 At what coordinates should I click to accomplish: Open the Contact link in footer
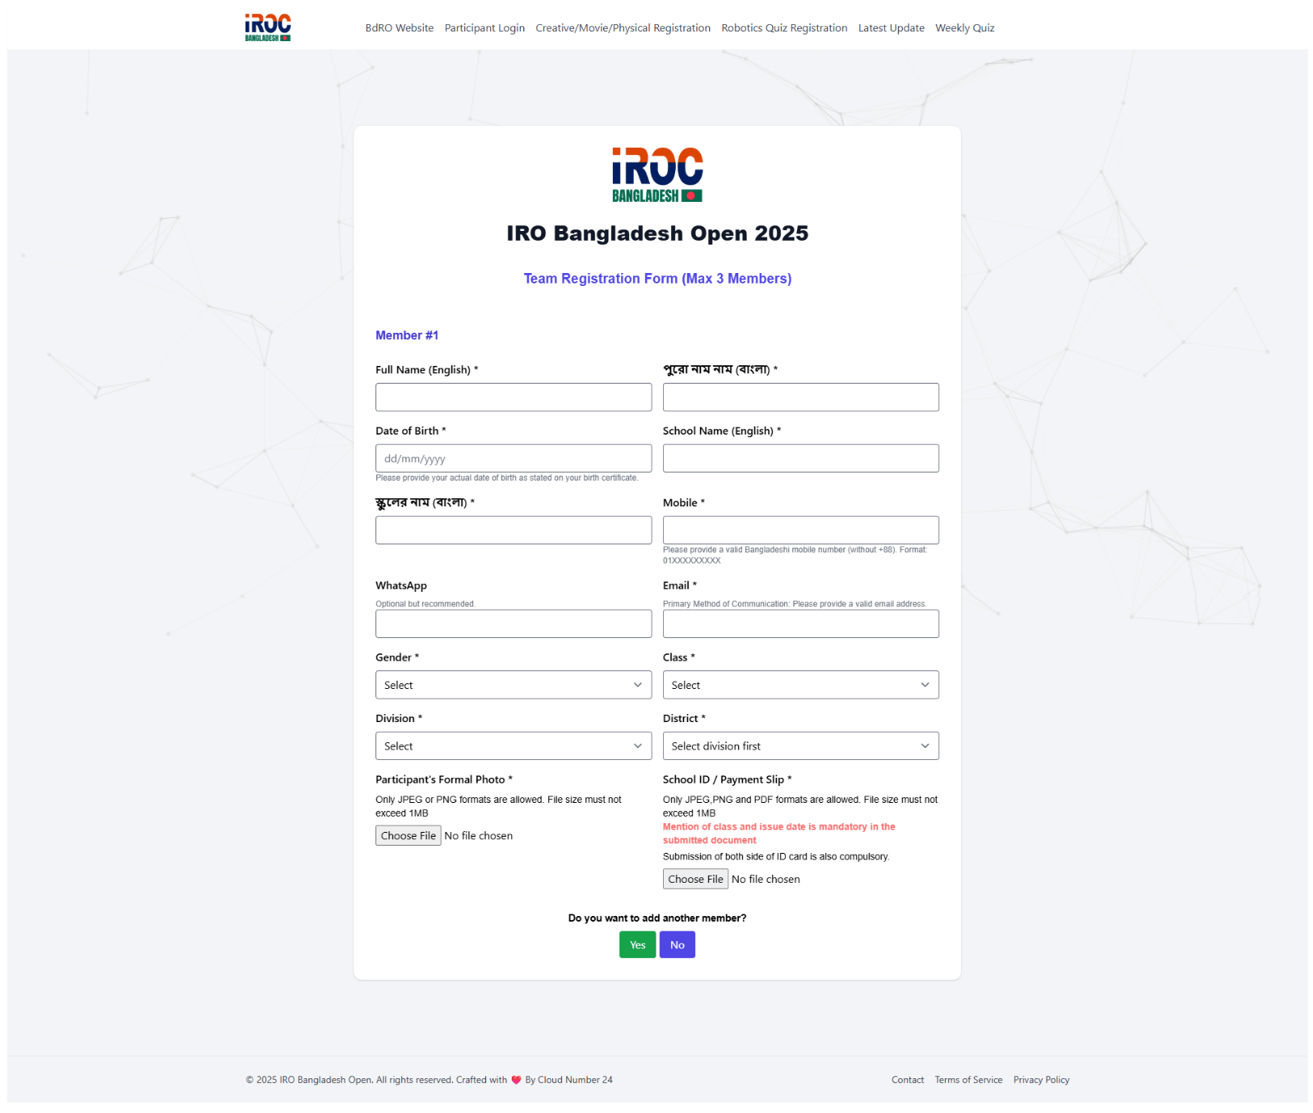908,1080
